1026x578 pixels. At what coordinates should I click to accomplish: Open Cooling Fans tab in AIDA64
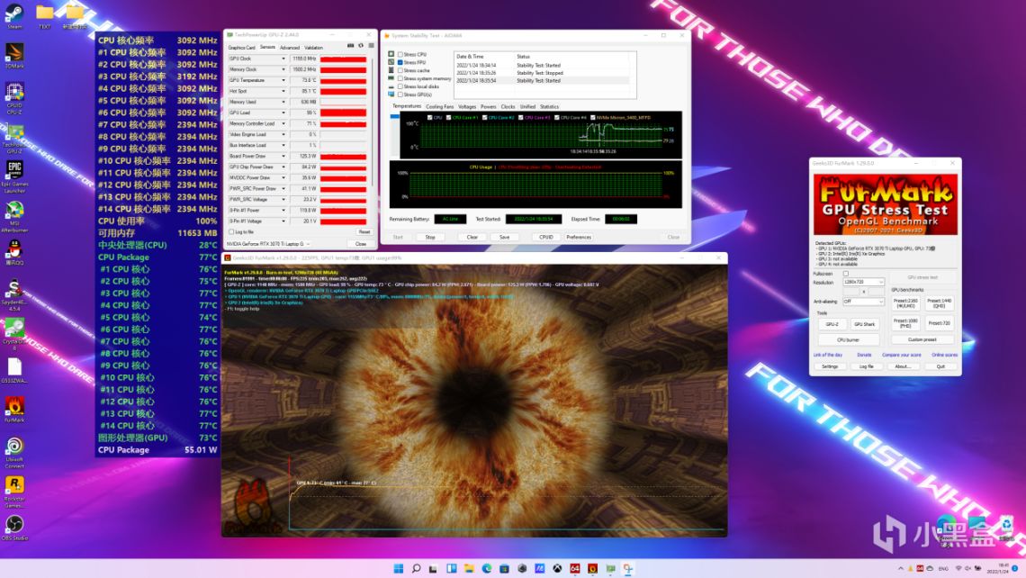coord(440,107)
